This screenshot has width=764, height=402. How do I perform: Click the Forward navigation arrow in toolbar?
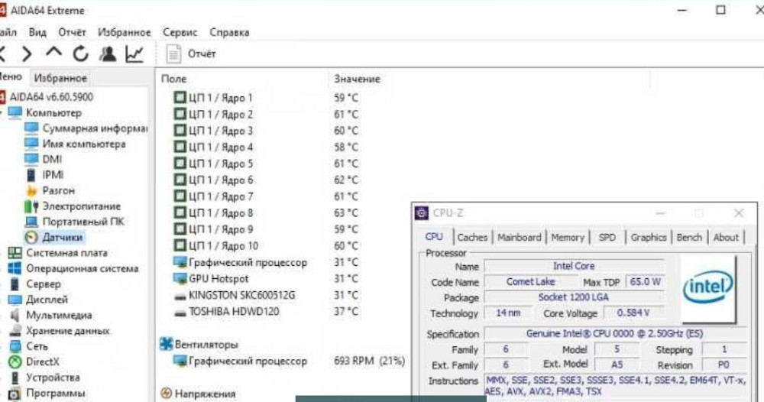[x=28, y=53]
